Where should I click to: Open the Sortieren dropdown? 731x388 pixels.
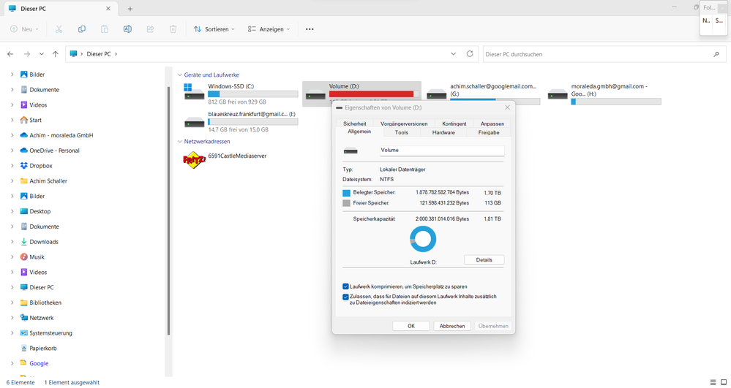(214, 29)
